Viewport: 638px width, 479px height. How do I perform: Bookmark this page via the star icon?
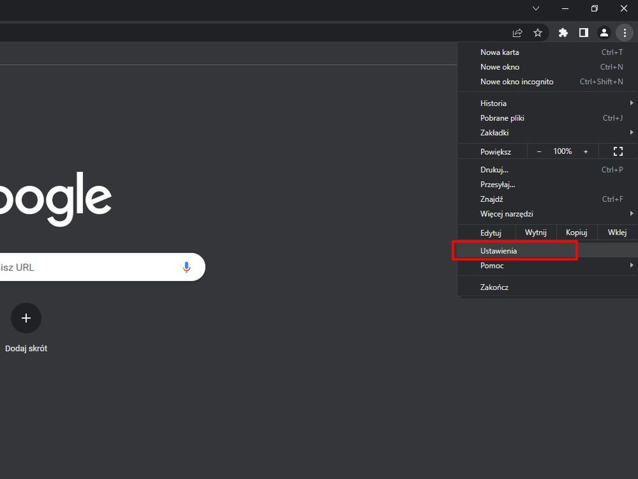(538, 33)
